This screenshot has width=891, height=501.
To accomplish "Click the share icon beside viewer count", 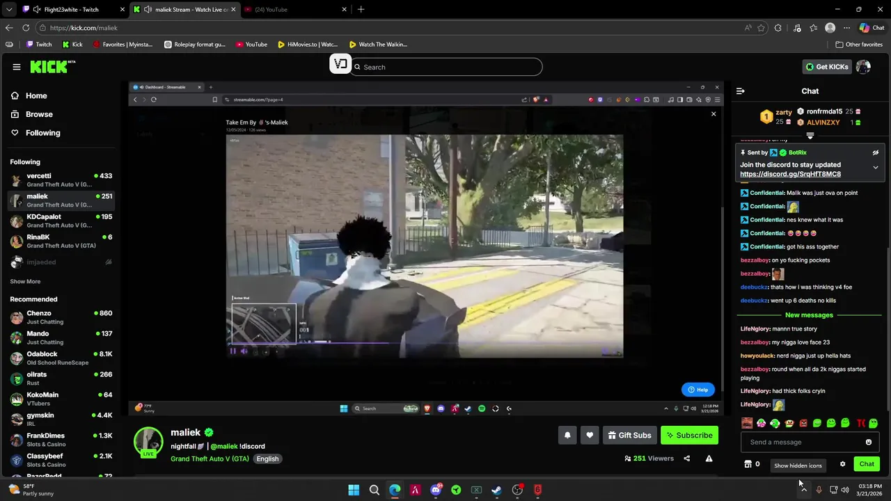I will tap(687, 459).
